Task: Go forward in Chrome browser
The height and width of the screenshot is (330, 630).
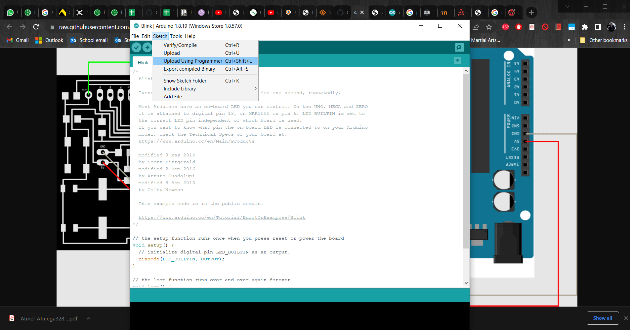Action: tap(22, 27)
